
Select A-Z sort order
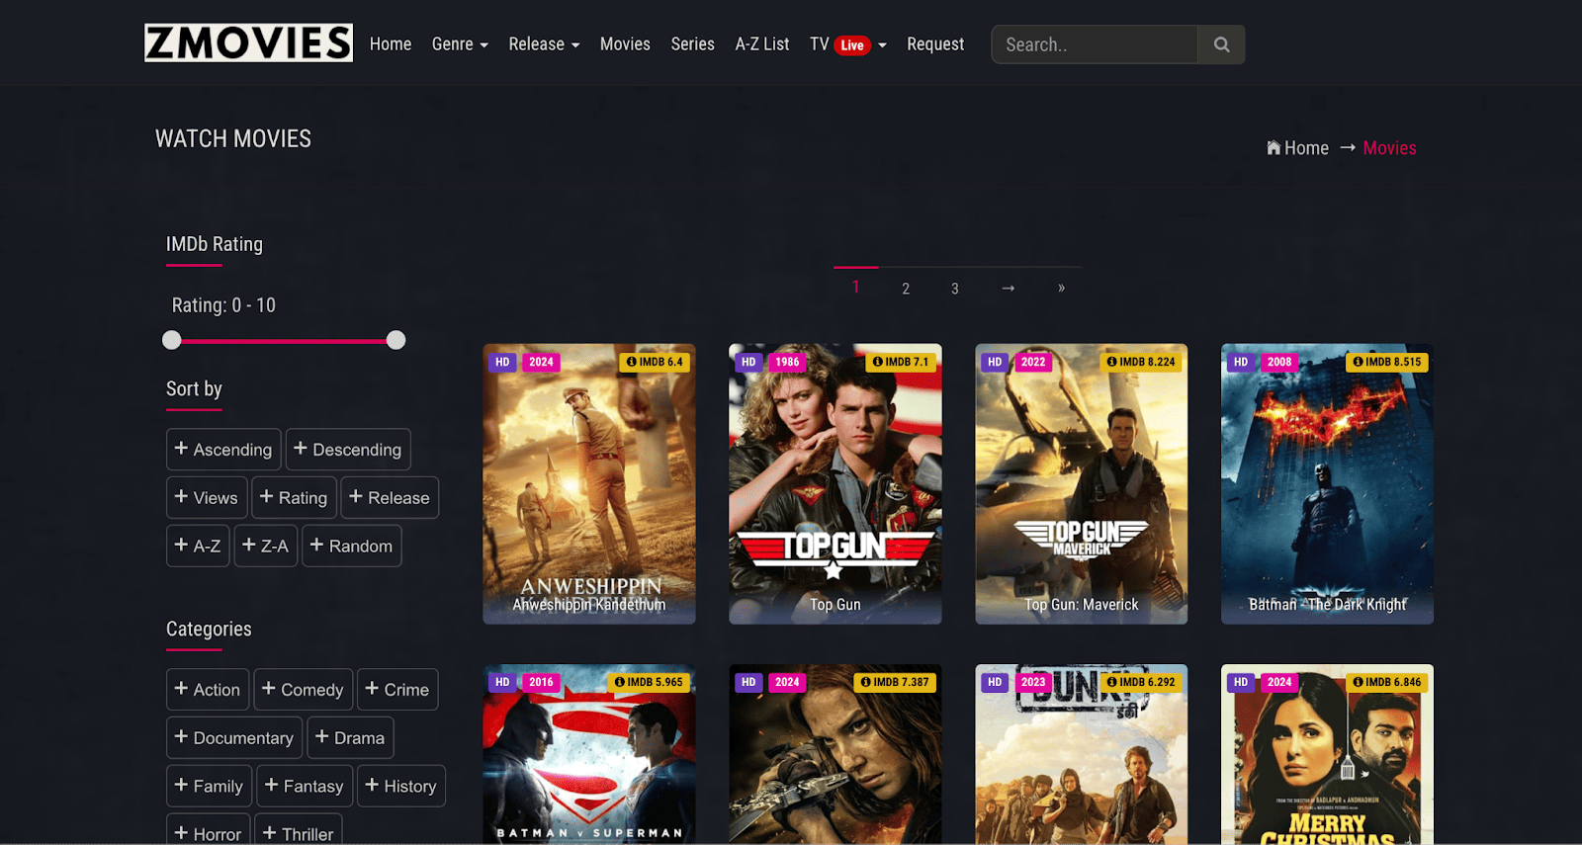tap(198, 547)
